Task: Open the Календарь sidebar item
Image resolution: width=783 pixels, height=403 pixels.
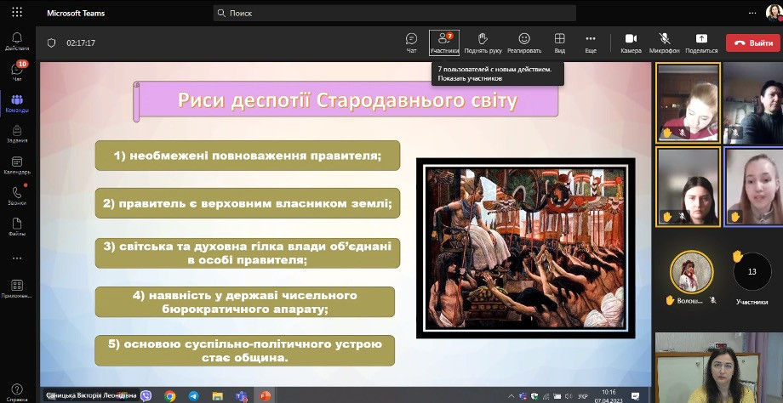Action: pos(17,165)
